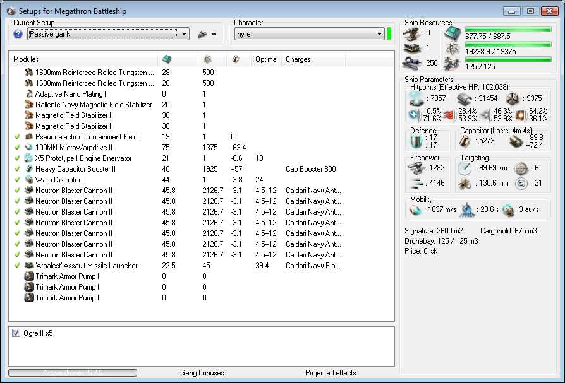
Task: Click the volley damage icon showing 4146
Action: pos(417,184)
